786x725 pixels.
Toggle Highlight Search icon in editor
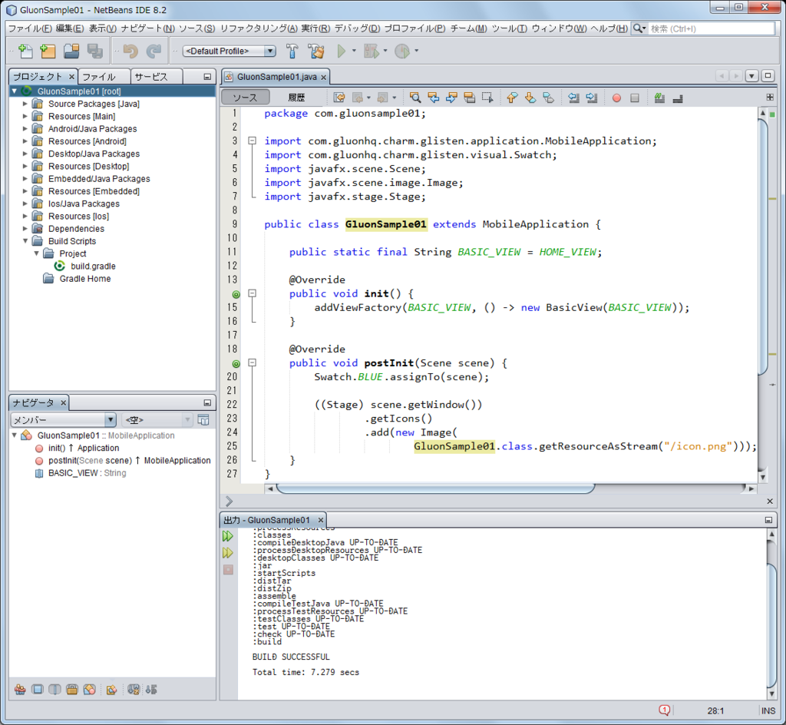click(470, 98)
